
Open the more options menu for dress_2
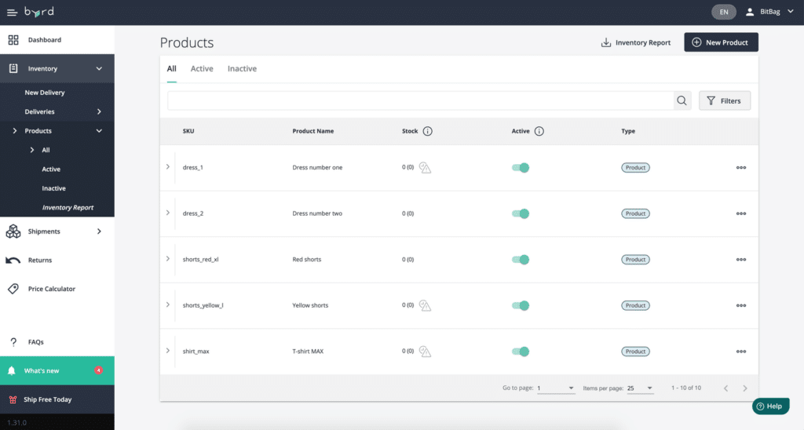(x=741, y=213)
